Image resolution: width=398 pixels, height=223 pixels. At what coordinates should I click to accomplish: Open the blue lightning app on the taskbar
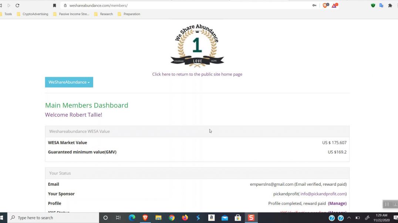tap(198, 218)
